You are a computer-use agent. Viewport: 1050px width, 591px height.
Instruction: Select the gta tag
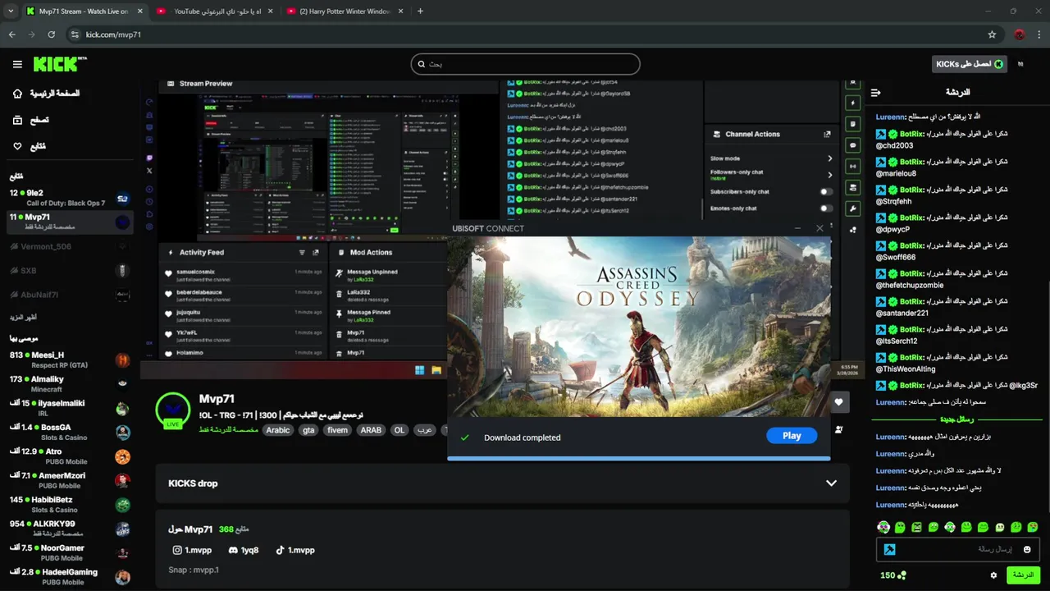click(x=308, y=430)
